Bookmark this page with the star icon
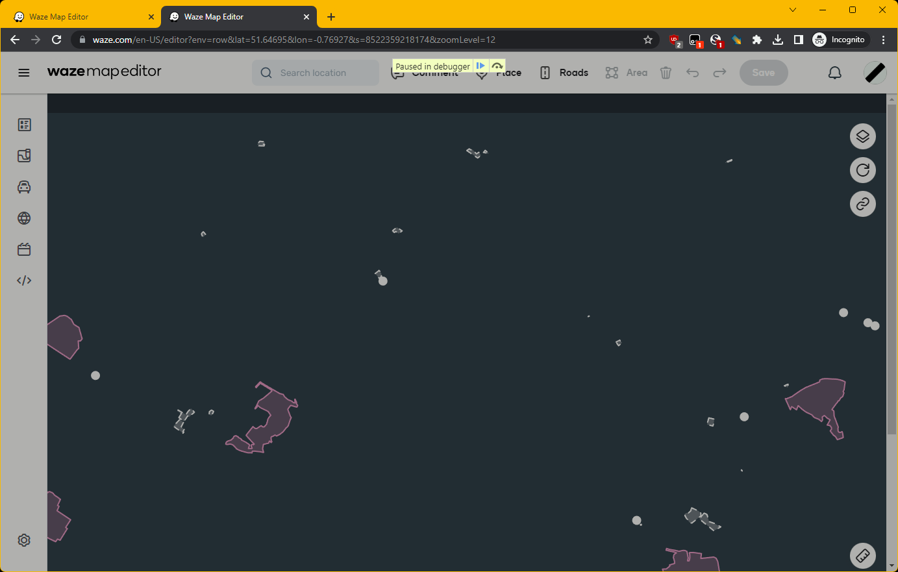 click(647, 40)
